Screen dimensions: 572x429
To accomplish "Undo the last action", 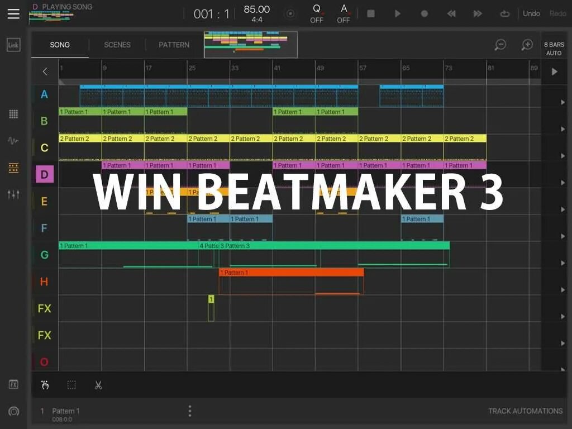I will 531,13.
